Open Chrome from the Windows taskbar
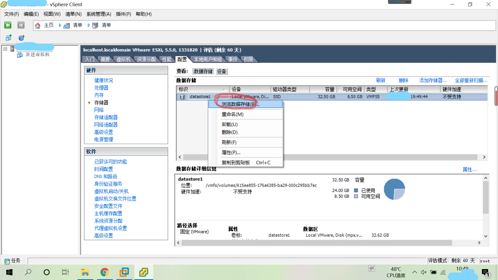The image size is (498, 280). pos(105,272)
